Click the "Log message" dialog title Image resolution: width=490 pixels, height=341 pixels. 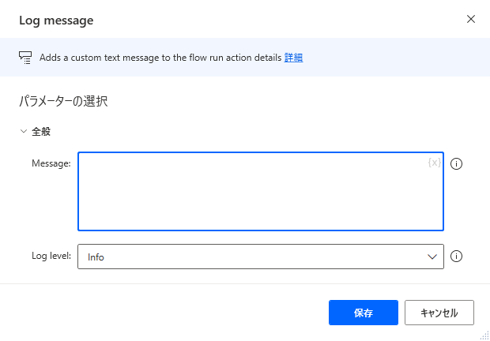point(56,20)
